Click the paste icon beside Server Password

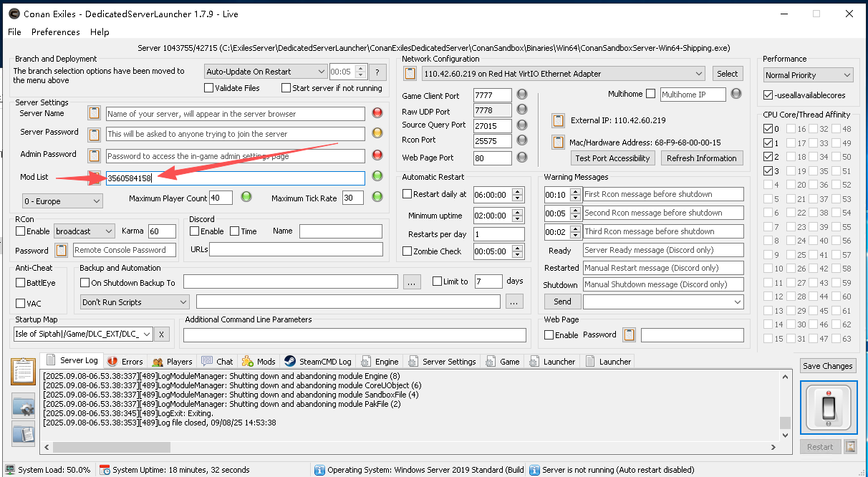point(94,134)
